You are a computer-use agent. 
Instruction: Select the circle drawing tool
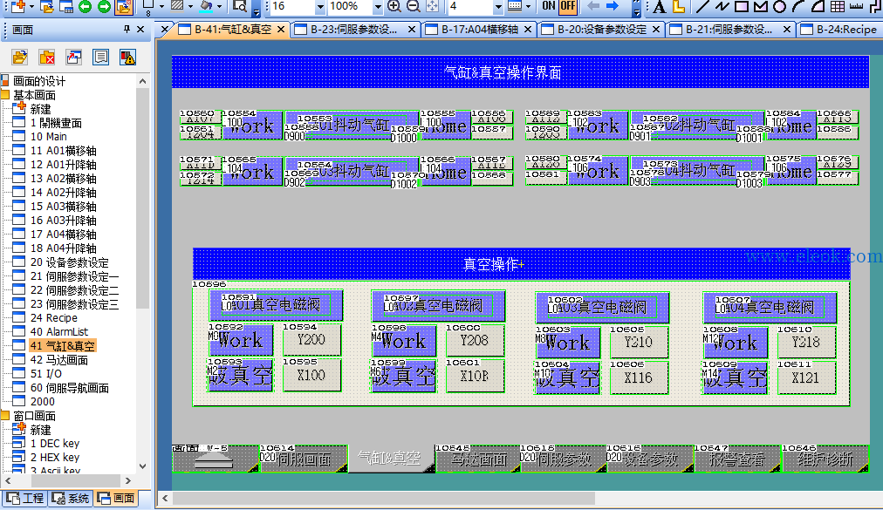tap(779, 7)
